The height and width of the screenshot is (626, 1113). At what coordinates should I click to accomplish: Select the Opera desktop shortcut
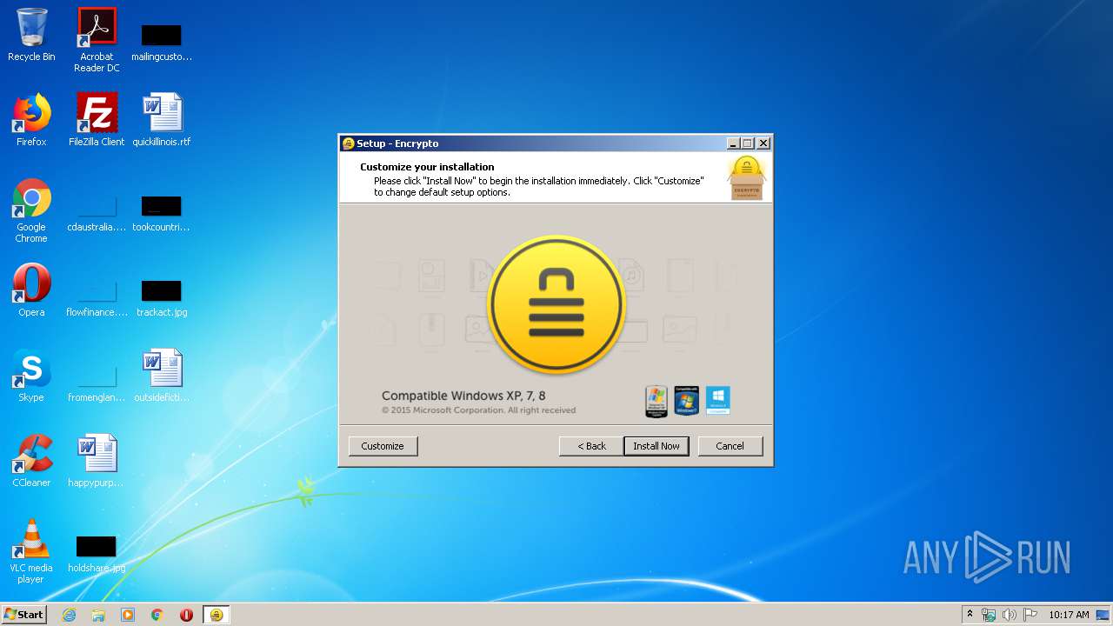31,290
